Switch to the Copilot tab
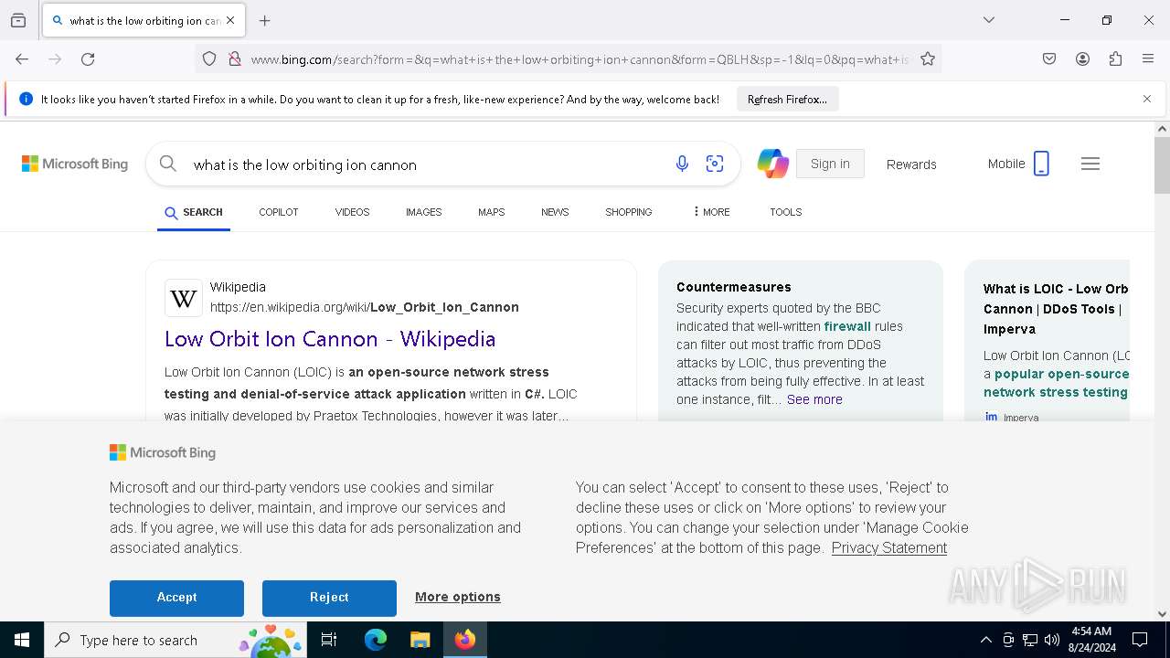The width and height of the screenshot is (1170, 658). tap(279, 212)
